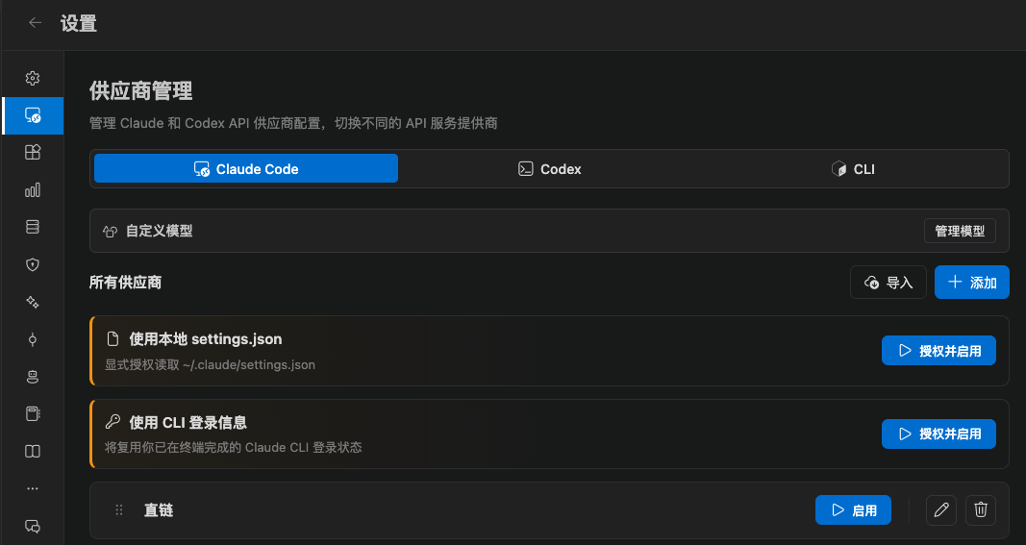The height and width of the screenshot is (545, 1026).
Task: Select the active provider management sidebar icon
Action: coord(33,115)
